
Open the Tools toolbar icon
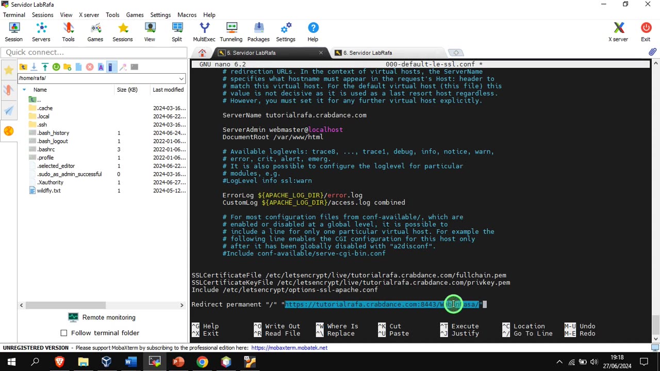68,32
